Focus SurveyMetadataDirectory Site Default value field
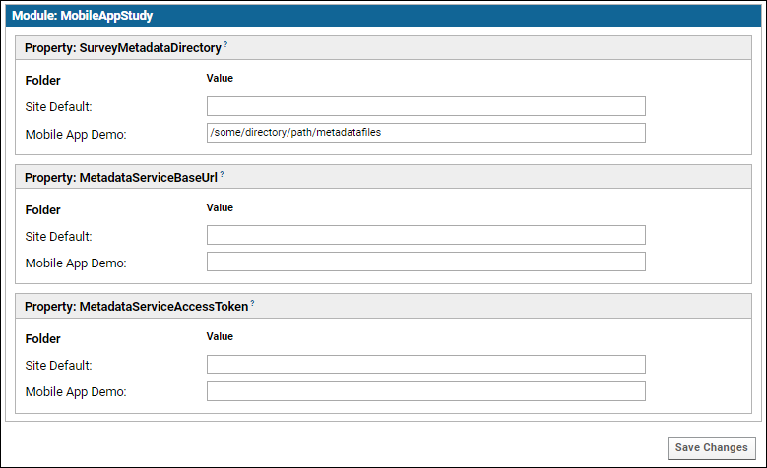Viewport: 767px width, 468px height. pyautogui.click(x=426, y=106)
